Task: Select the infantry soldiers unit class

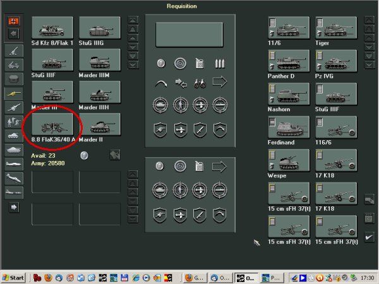Action: coord(14,122)
